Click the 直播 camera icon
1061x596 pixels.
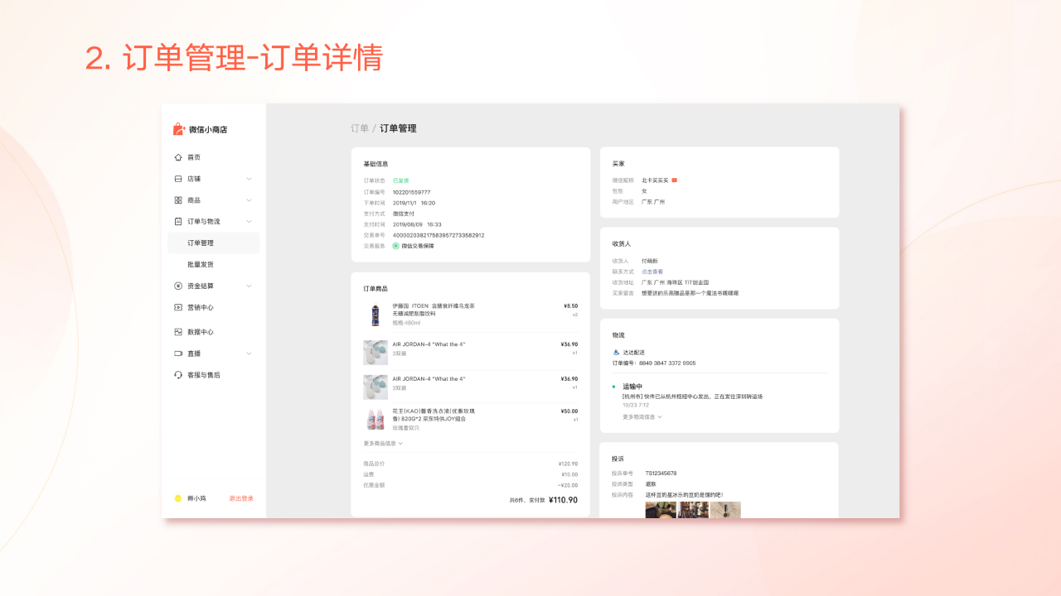coord(178,353)
